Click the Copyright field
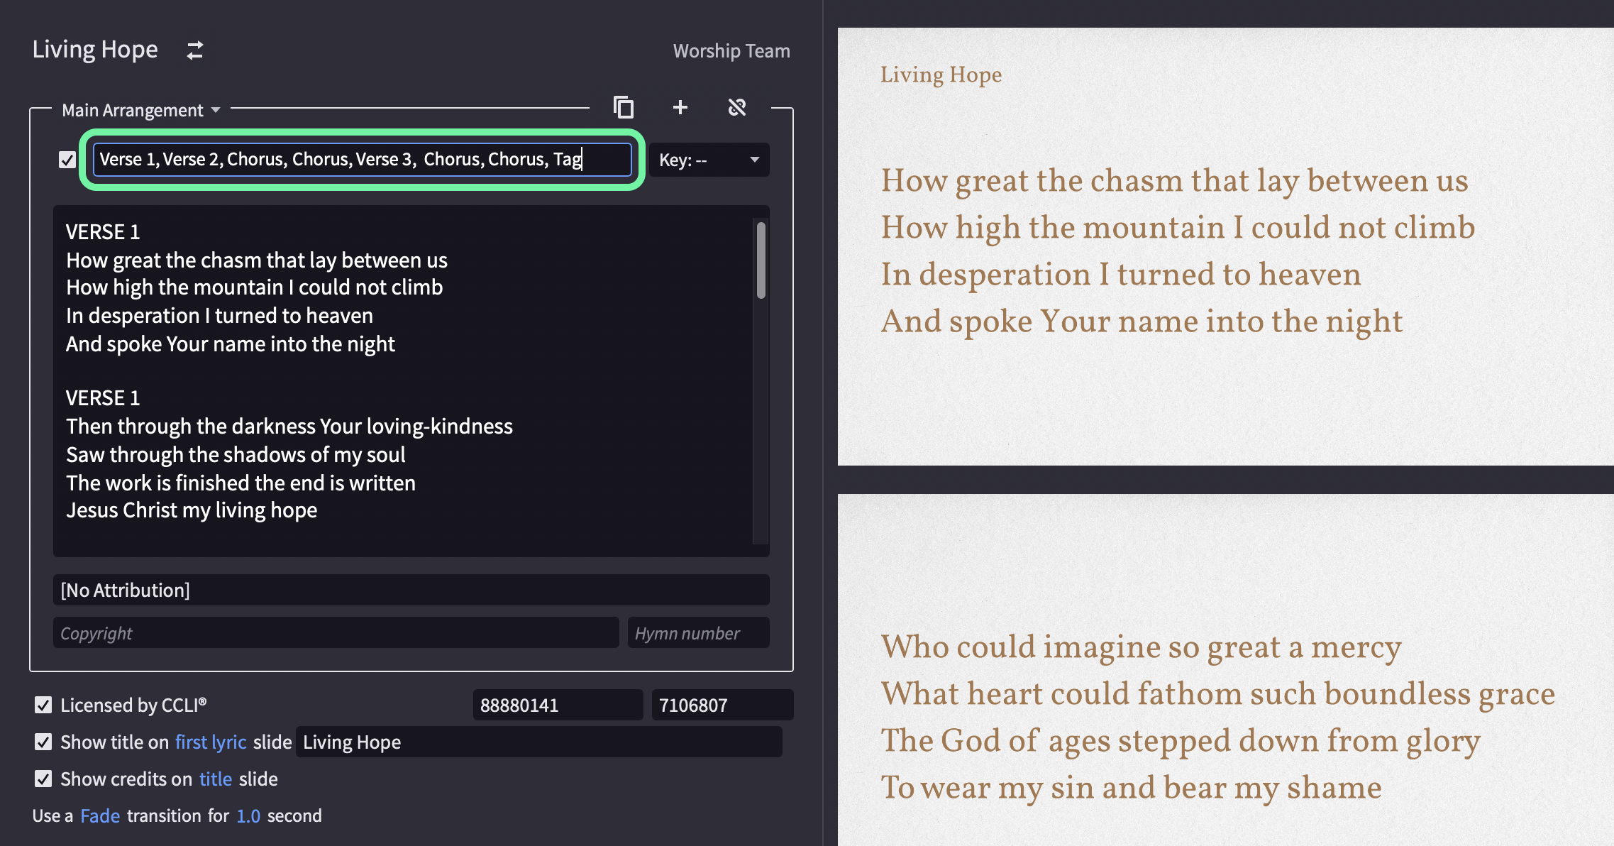1614x846 pixels. (336, 632)
